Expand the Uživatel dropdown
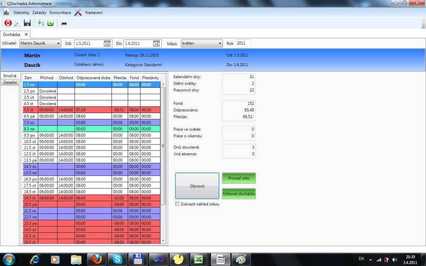426x266 pixels. tap(57, 43)
